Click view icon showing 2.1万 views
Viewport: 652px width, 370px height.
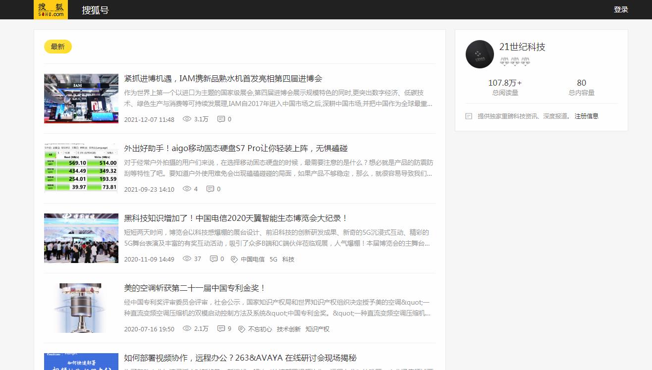[x=187, y=328]
